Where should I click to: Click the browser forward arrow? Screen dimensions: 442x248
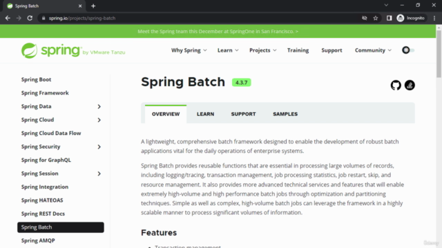(19, 18)
